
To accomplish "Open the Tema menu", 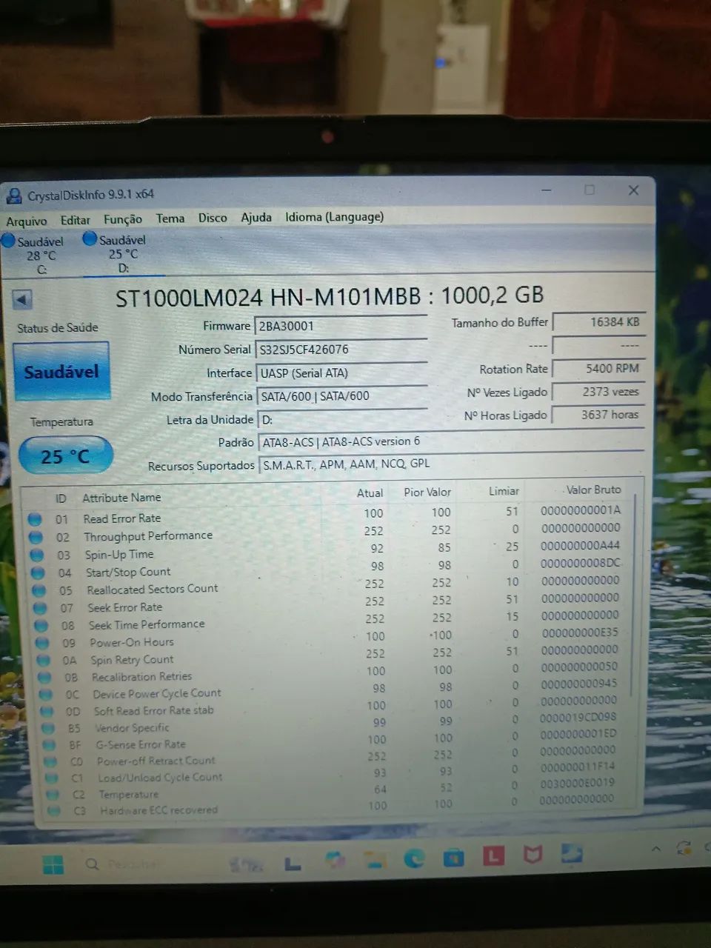I will coord(170,218).
